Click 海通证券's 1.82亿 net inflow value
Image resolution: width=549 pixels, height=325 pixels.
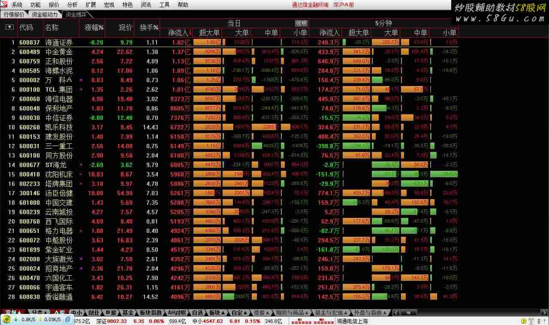point(181,42)
